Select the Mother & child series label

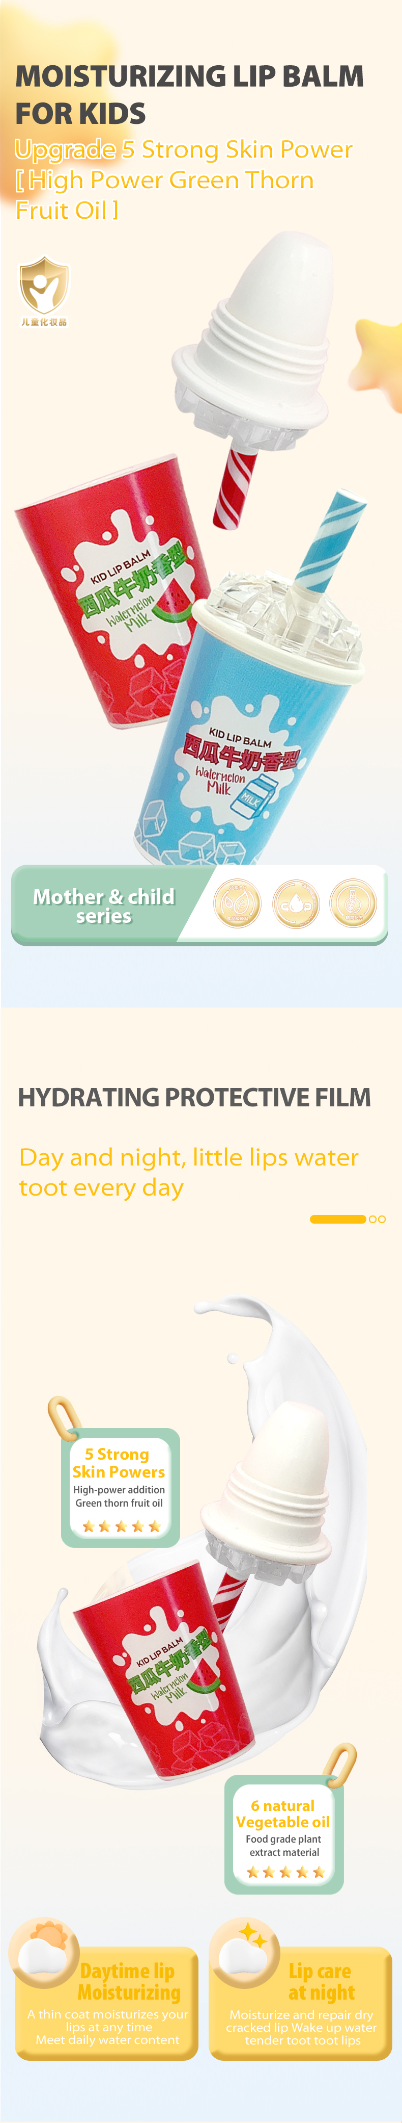tap(104, 905)
